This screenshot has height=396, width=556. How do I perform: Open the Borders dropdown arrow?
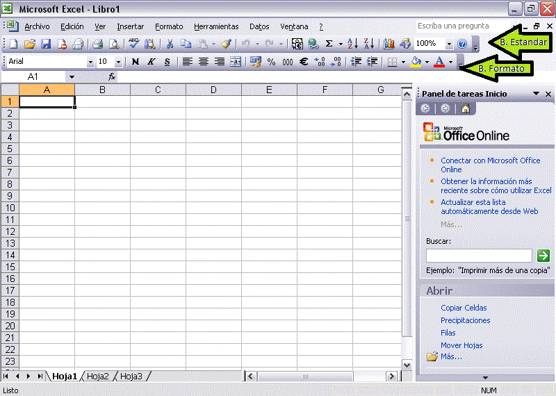click(x=403, y=62)
